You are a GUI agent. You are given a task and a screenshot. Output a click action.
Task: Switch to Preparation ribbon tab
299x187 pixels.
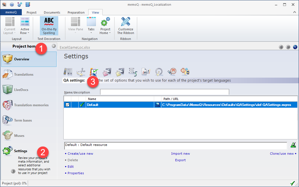click(76, 12)
